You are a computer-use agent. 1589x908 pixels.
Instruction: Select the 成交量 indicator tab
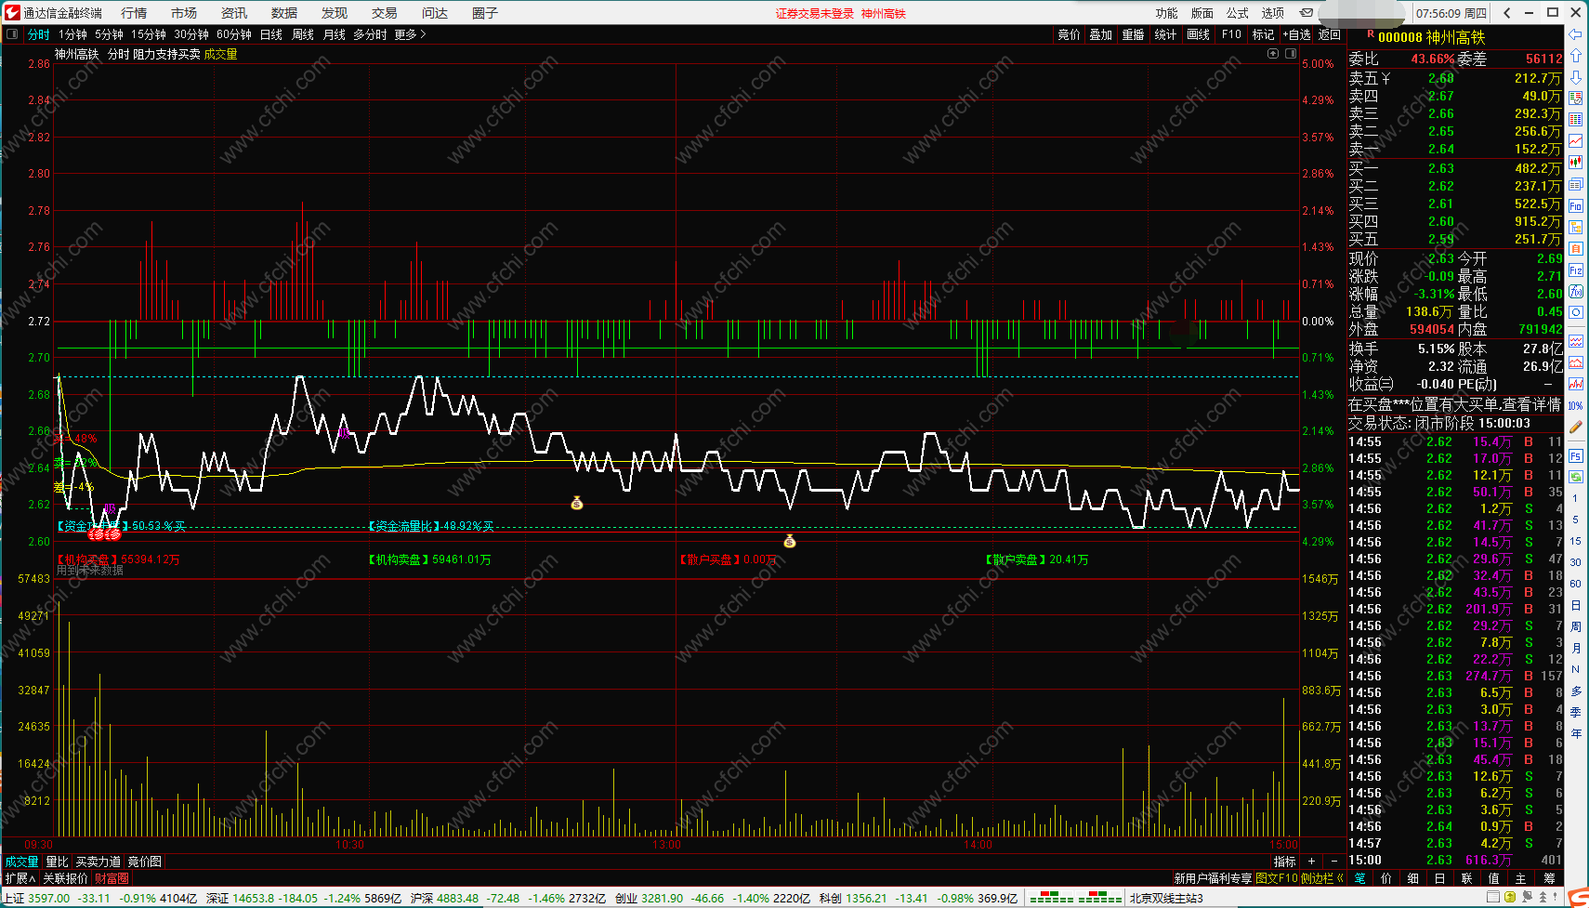(21, 862)
